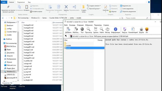
Task: Click Explorer Создать папку (New folder) icon
Action: [x=84, y=7]
